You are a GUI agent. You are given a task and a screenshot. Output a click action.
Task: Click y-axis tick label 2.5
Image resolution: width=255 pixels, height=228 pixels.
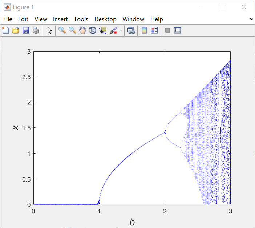coord(27,77)
